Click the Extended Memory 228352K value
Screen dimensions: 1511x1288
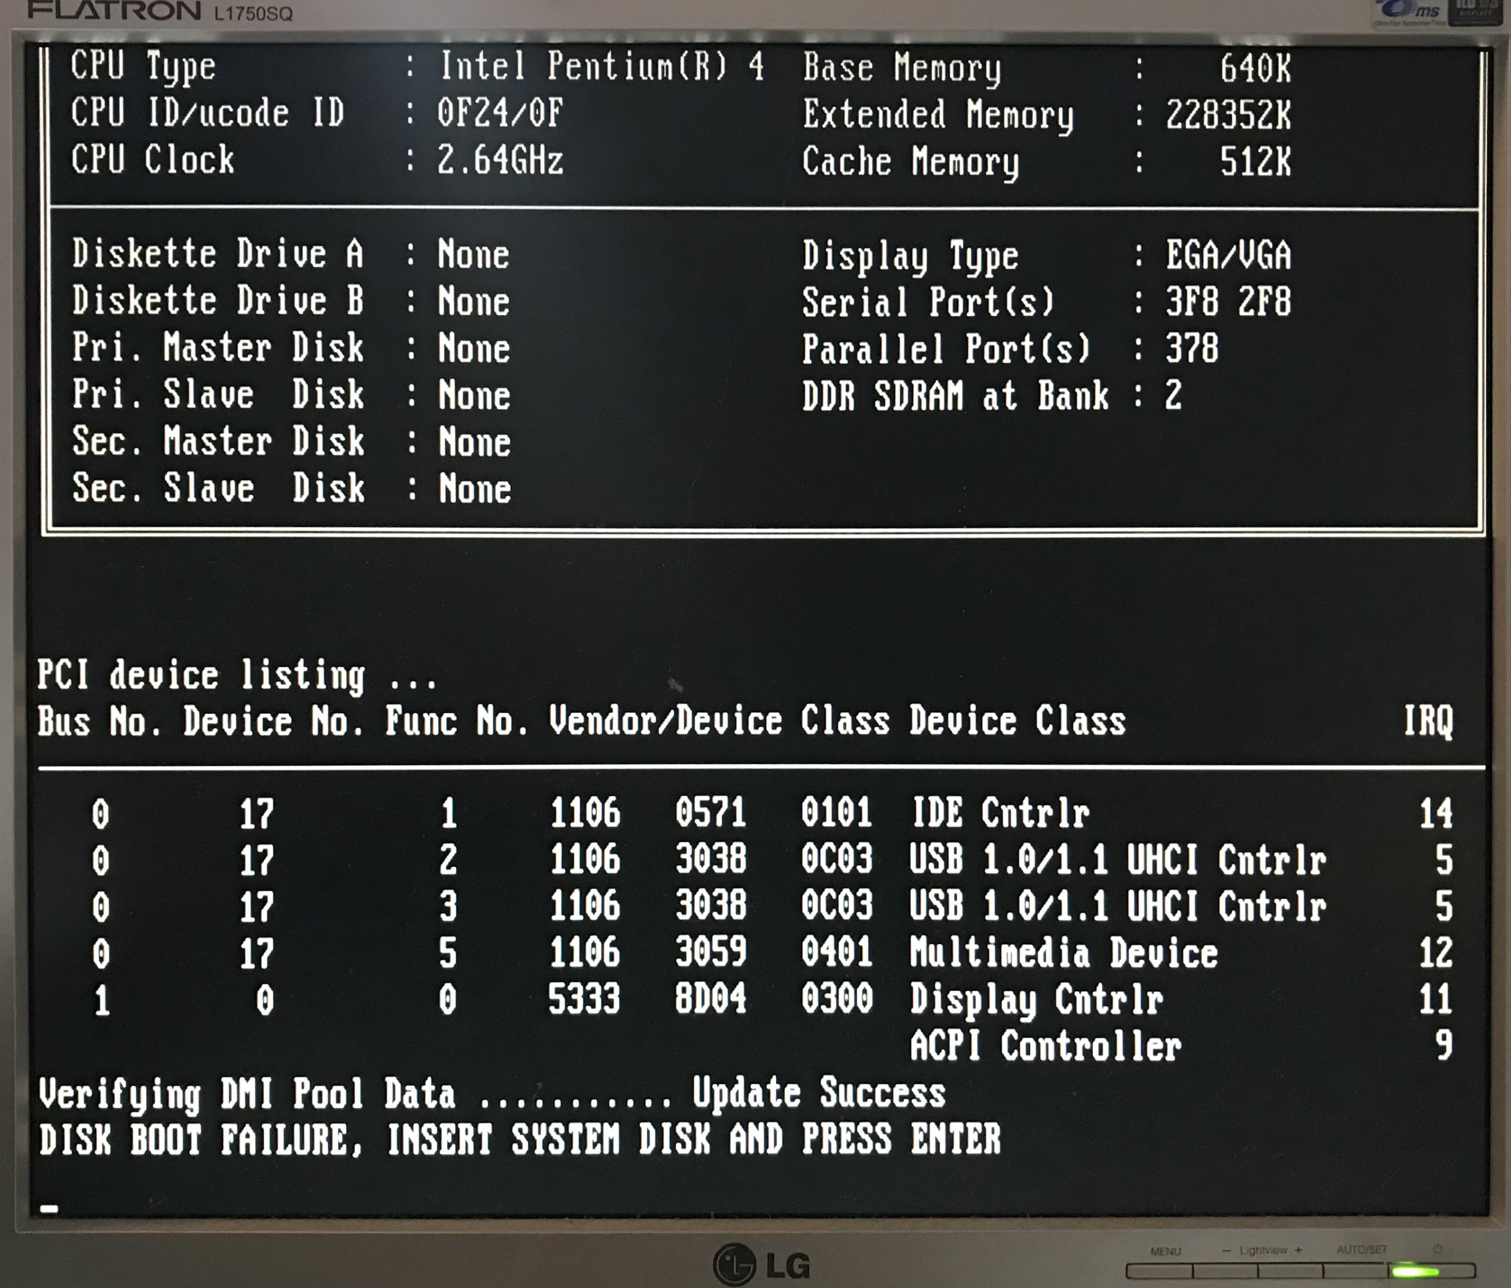click(1228, 115)
